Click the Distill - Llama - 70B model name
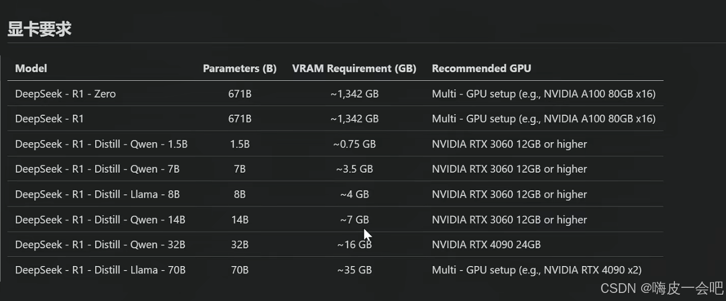 pyautogui.click(x=100, y=270)
